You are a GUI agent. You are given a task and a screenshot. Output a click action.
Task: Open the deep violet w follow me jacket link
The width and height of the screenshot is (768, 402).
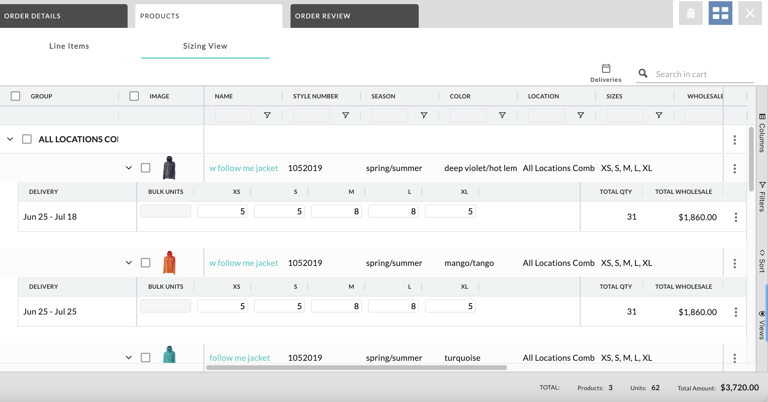[244, 168]
